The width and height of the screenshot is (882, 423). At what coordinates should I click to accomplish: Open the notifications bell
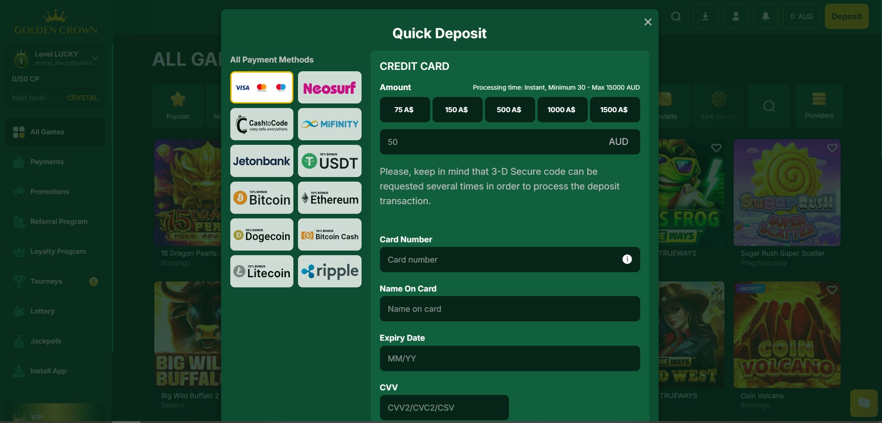[765, 16]
